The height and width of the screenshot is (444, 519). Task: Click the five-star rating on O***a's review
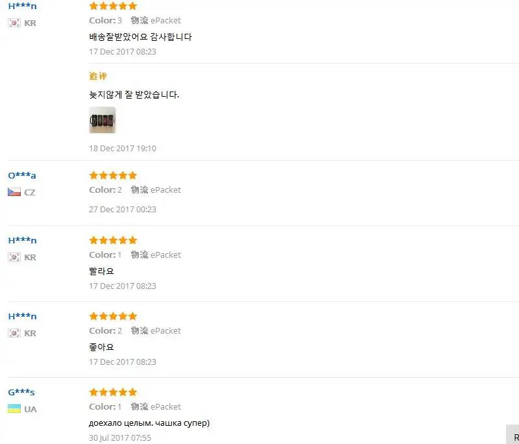click(x=113, y=175)
